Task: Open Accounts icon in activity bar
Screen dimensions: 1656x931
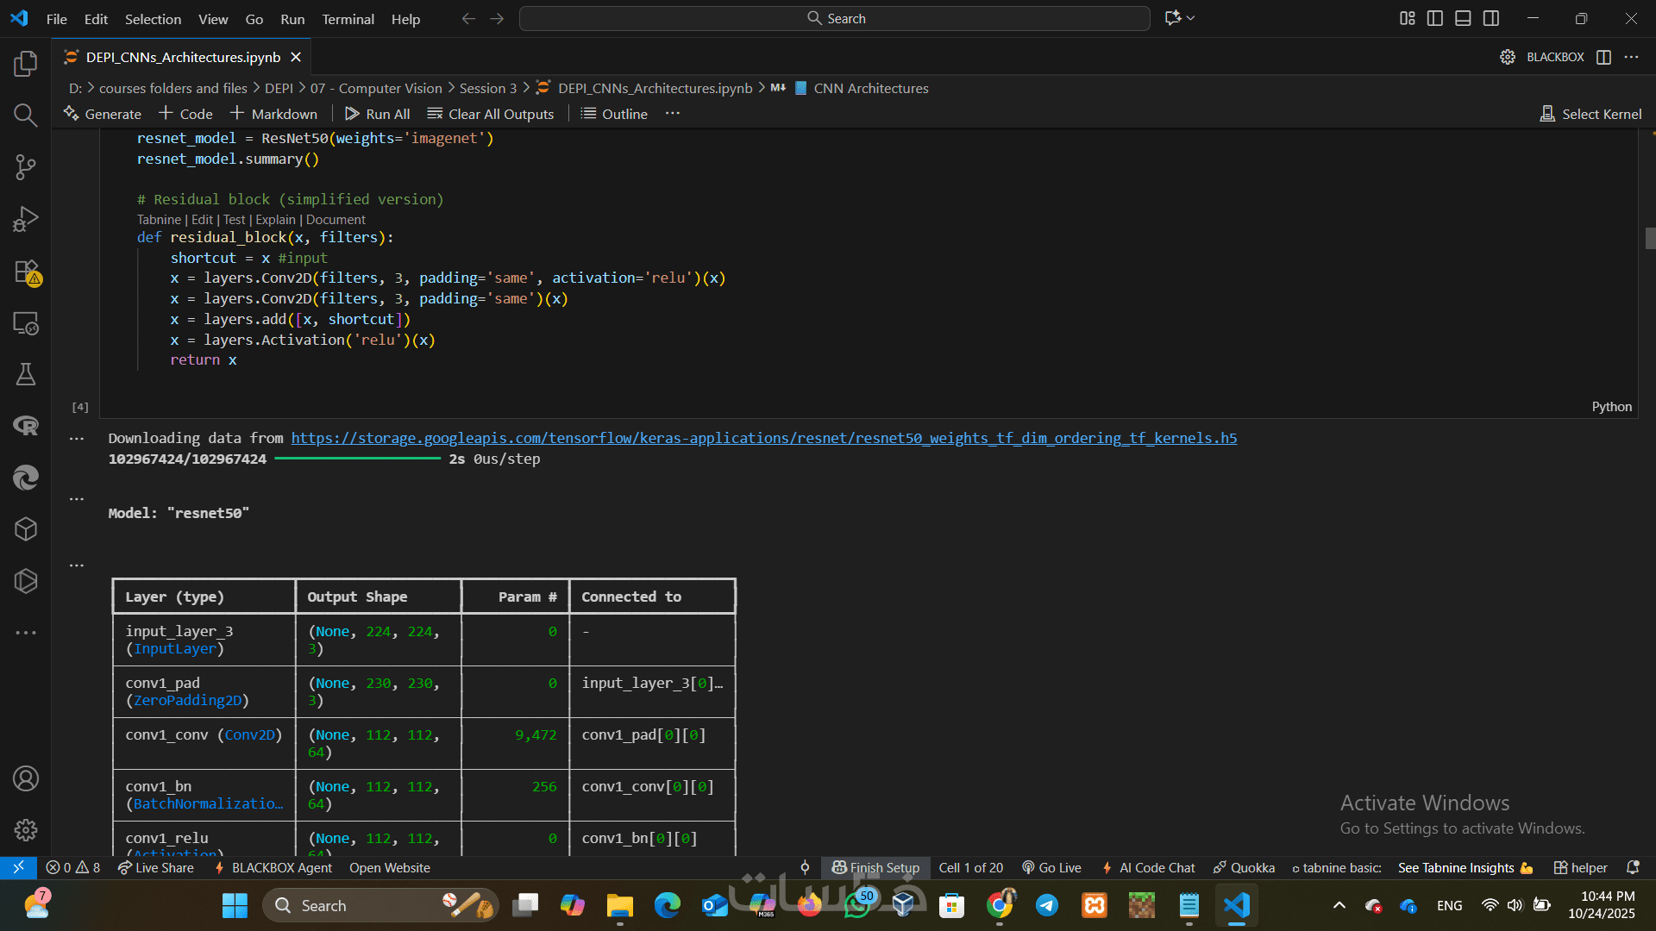Action: tap(26, 778)
